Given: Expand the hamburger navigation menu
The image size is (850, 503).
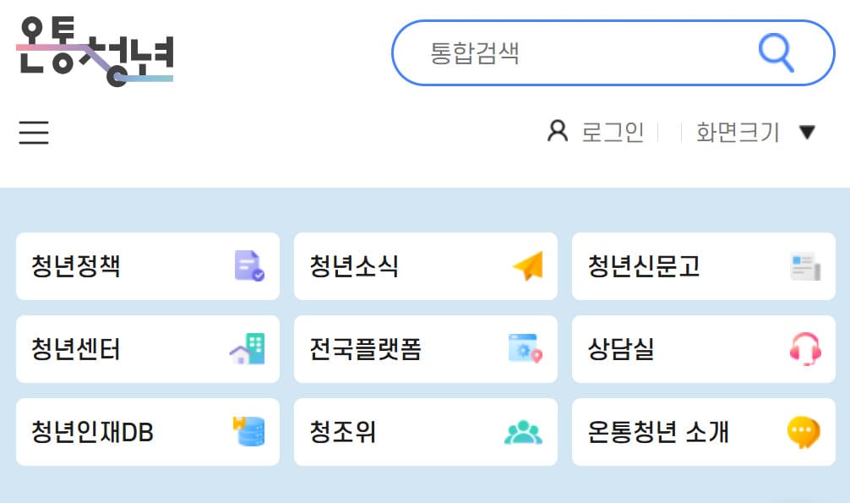Looking at the screenshot, I should [x=33, y=133].
